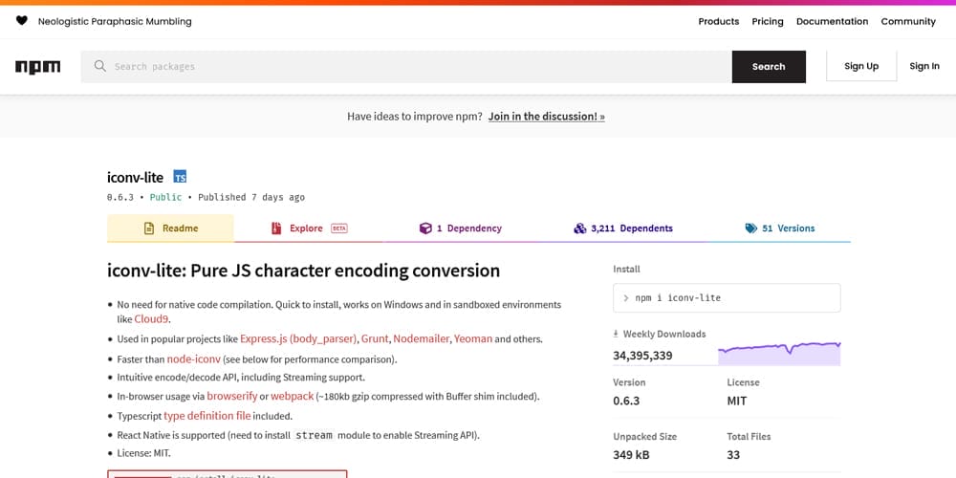Click the heart icon in top bar
Screen dimensions: 956x478
coord(21,21)
